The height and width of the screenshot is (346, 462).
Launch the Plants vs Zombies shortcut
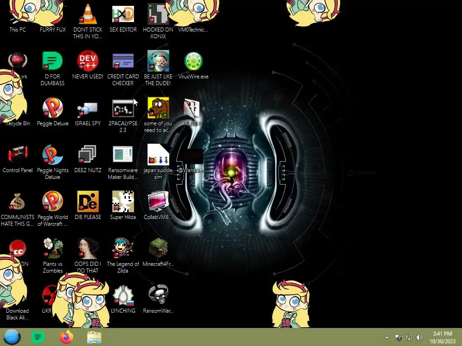point(52,248)
